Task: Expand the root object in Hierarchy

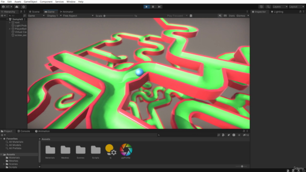Action: tap(10, 22)
